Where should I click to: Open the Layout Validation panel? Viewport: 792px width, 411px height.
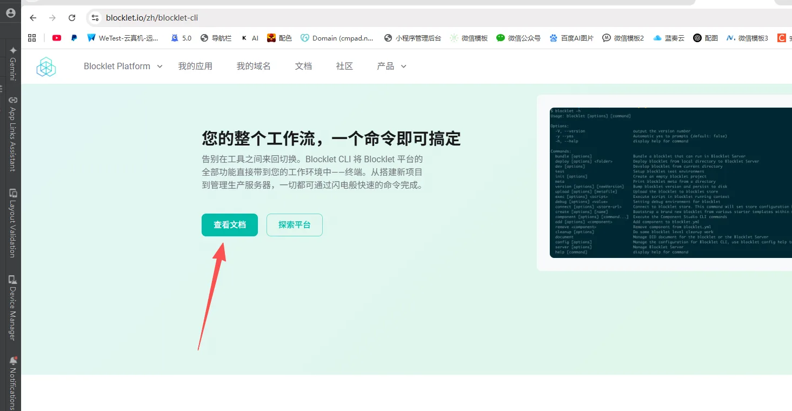(13, 223)
